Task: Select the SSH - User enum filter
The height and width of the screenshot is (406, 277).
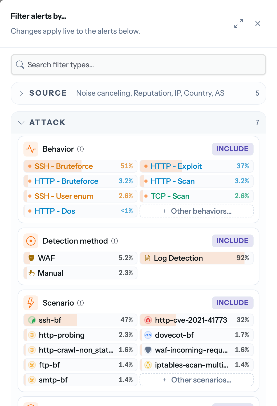Action: (80, 196)
